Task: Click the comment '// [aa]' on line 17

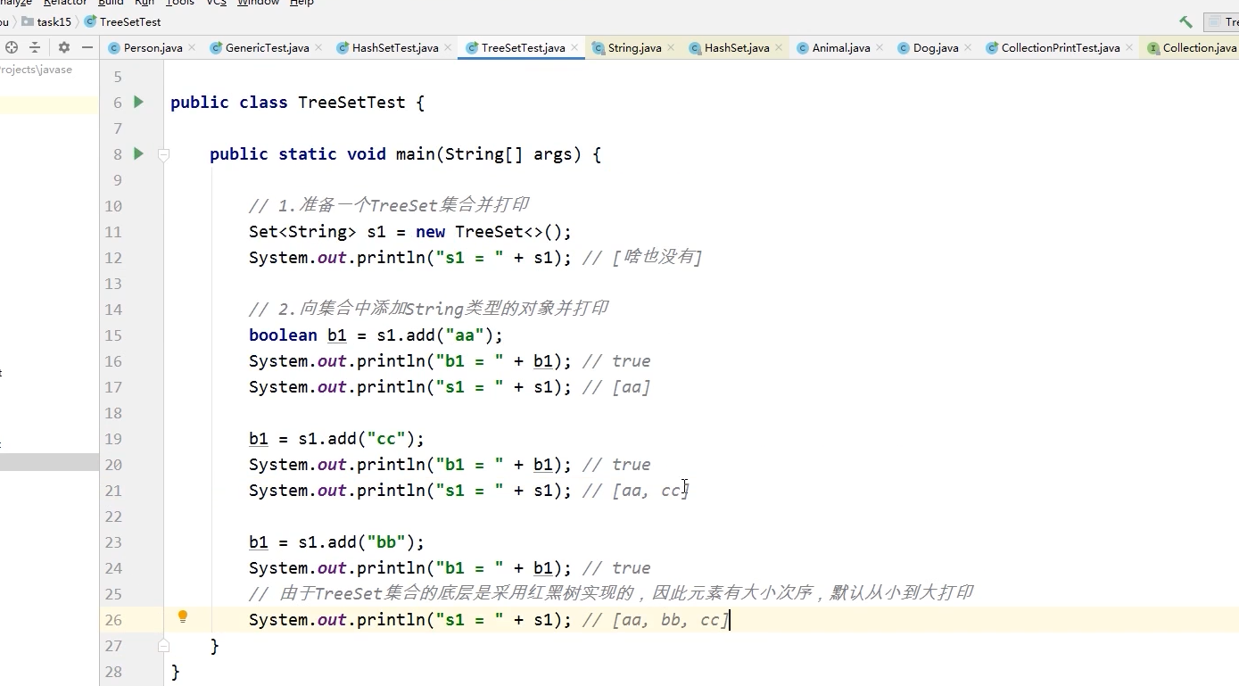Action: tap(616, 387)
